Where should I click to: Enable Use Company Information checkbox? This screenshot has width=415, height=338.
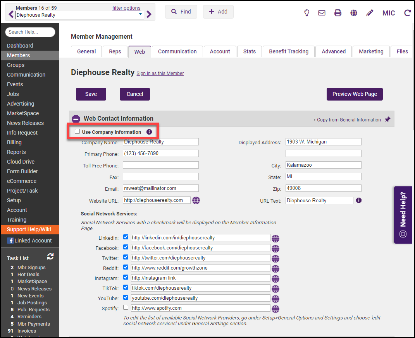(77, 131)
